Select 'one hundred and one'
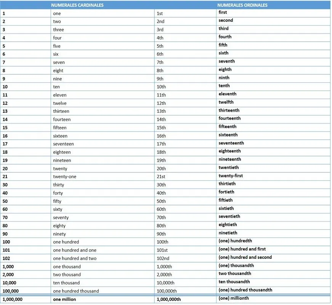Image resolution: width=332 pixels, height=305 pixels. (75, 250)
